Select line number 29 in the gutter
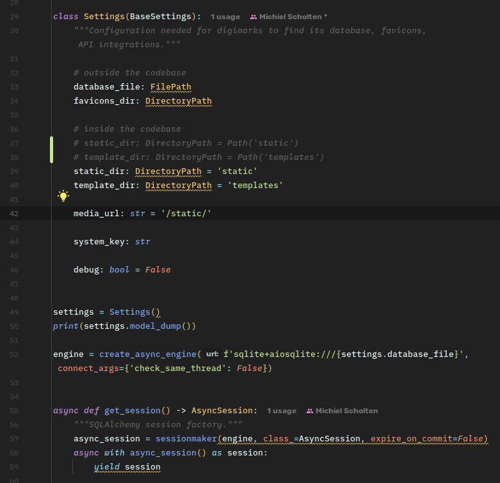The width and height of the screenshot is (500, 483). [14, 16]
